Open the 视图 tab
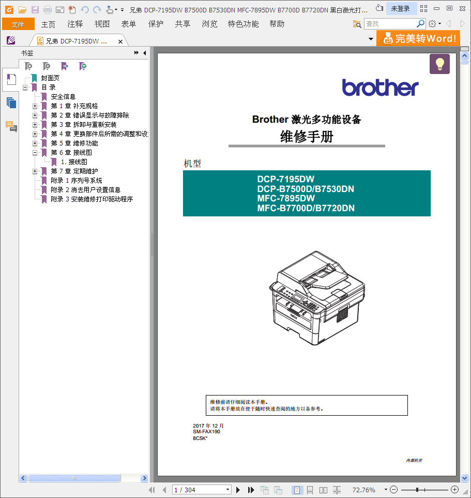Screen dimensions: 471x498 pyautogui.click(x=102, y=24)
